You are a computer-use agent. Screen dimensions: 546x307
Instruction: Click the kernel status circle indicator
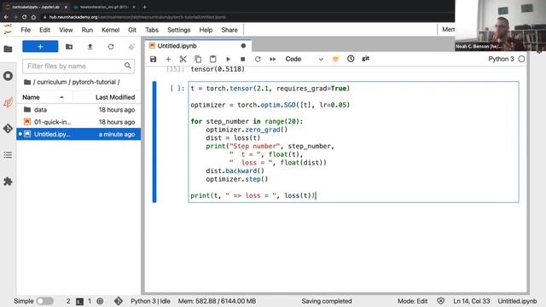(521, 59)
